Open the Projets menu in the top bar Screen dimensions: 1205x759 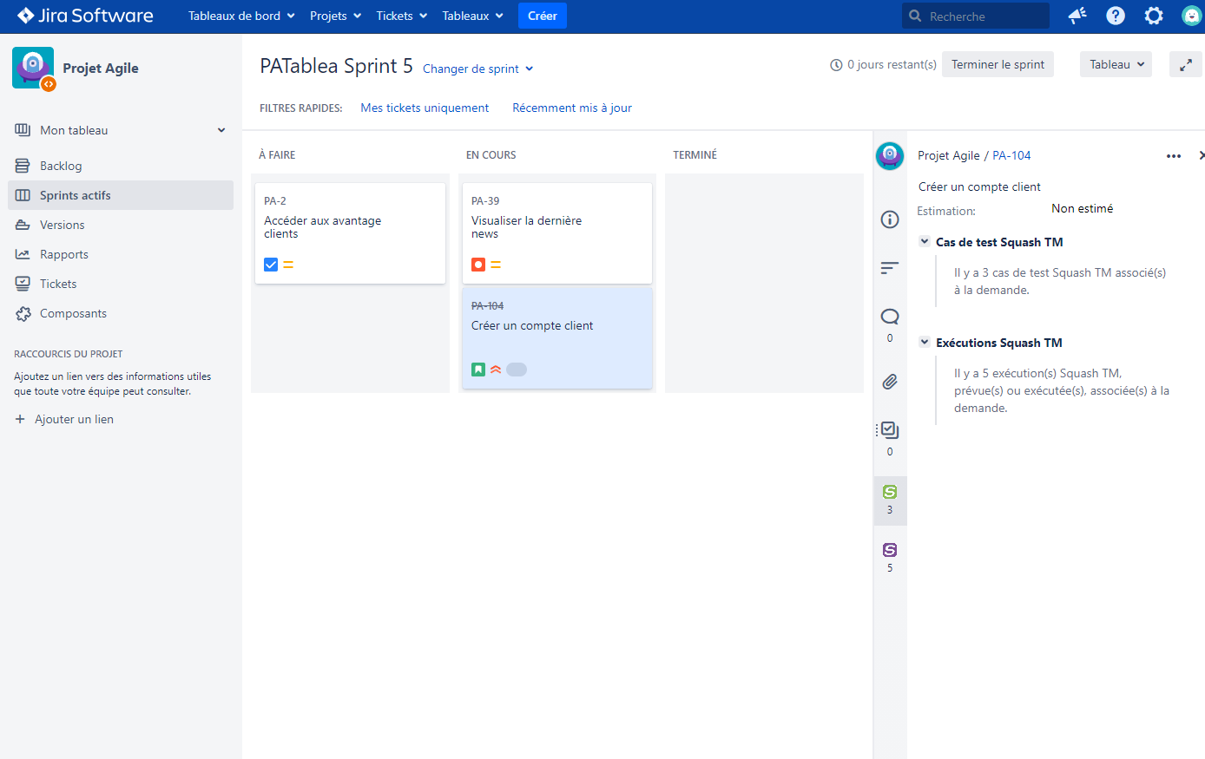(335, 16)
